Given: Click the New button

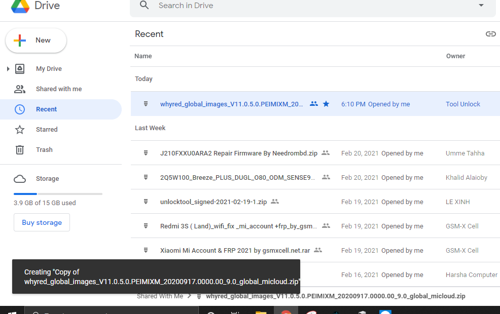Looking at the screenshot, I should pyautogui.click(x=36, y=41).
